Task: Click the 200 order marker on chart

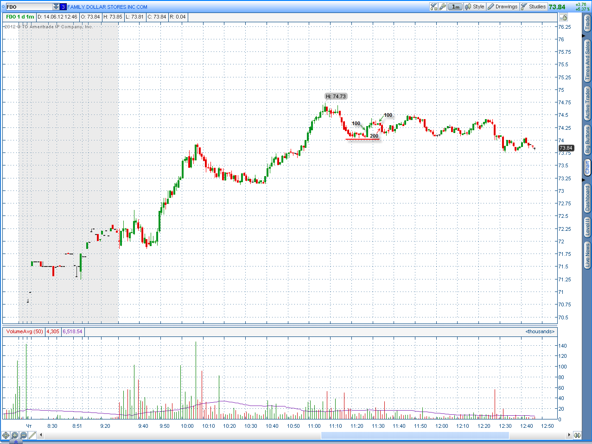Action: [374, 136]
